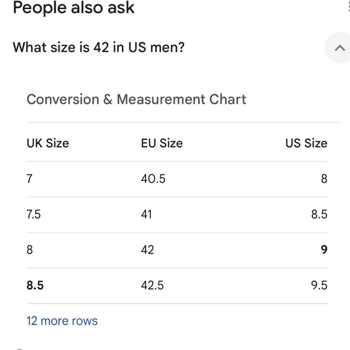Click the 'People also ask' heading

tap(74, 8)
